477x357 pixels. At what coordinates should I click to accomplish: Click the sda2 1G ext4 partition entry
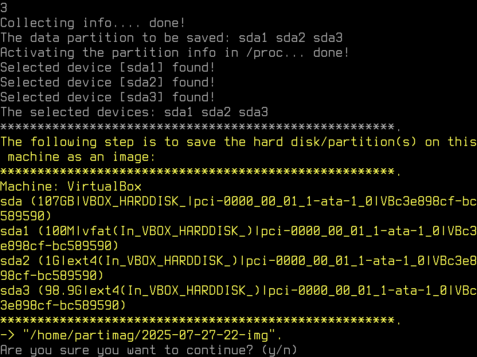pos(238,268)
